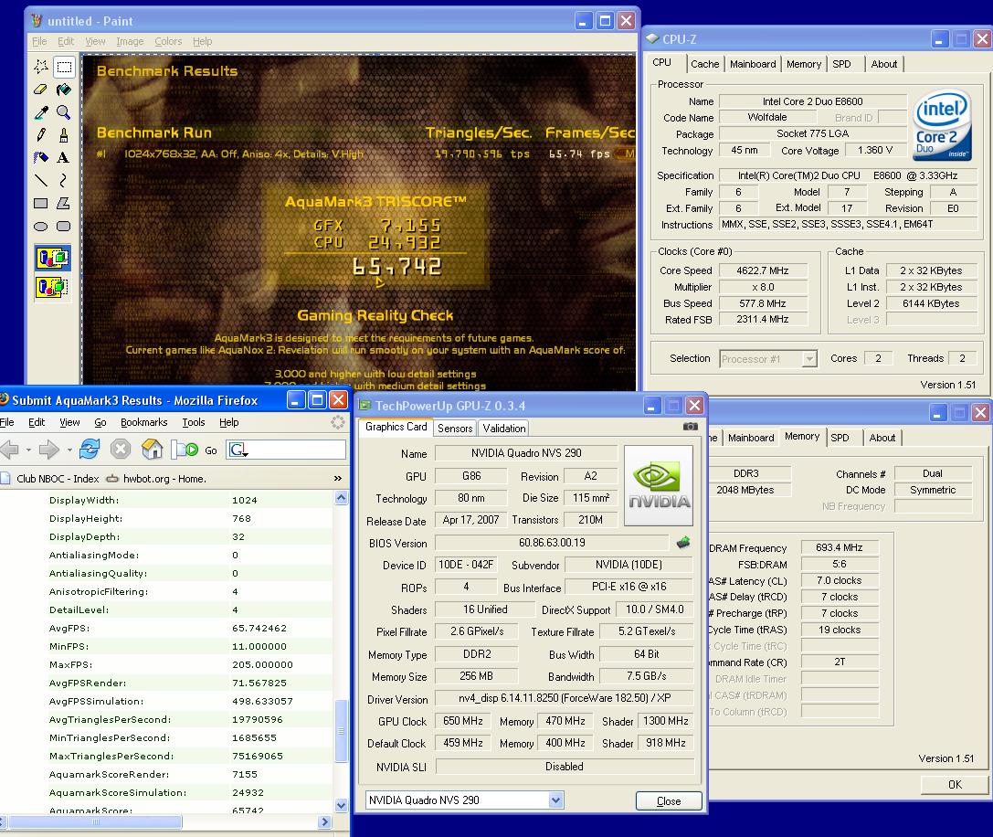Select the rectangular Select tool in Paint

coord(64,67)
